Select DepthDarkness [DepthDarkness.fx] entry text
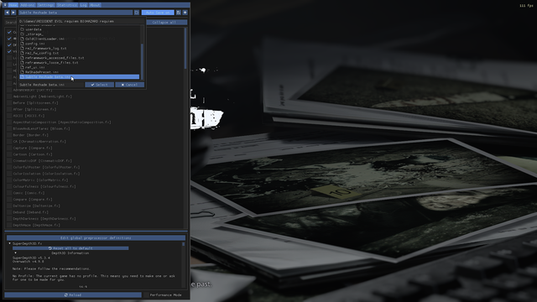 coord(44,219)
